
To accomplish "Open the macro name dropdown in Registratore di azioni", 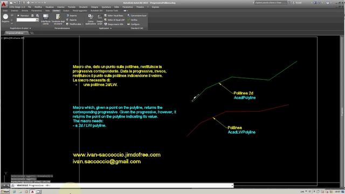I will pyautogui.click(x=37, y=20).
